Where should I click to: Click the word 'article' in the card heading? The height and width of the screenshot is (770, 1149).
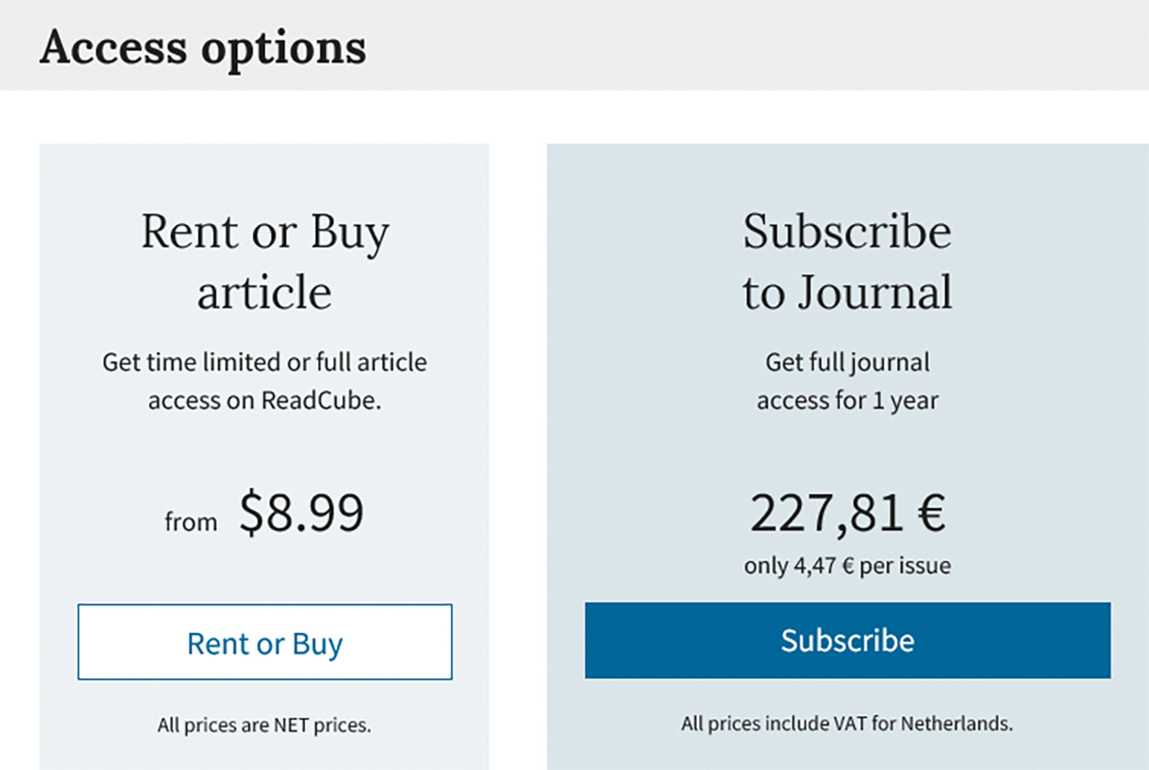265,292
